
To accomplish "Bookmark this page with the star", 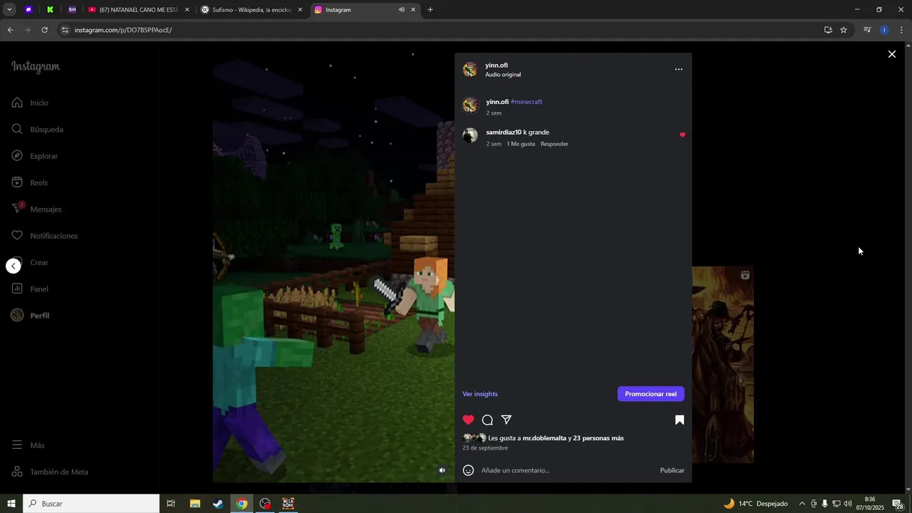I will 844,30.
